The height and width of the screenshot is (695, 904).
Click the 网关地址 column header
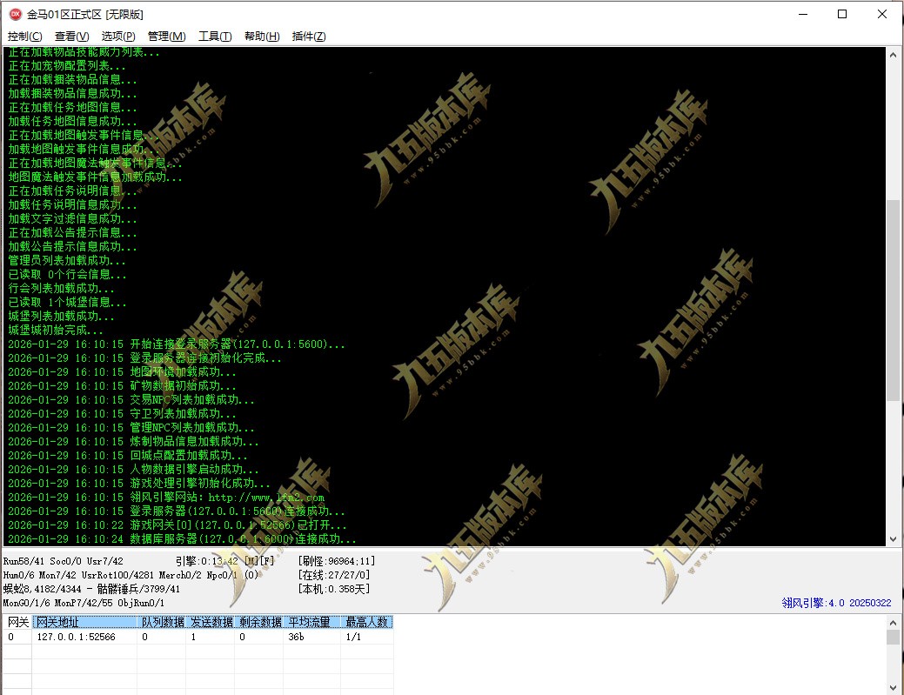[84, 623]
